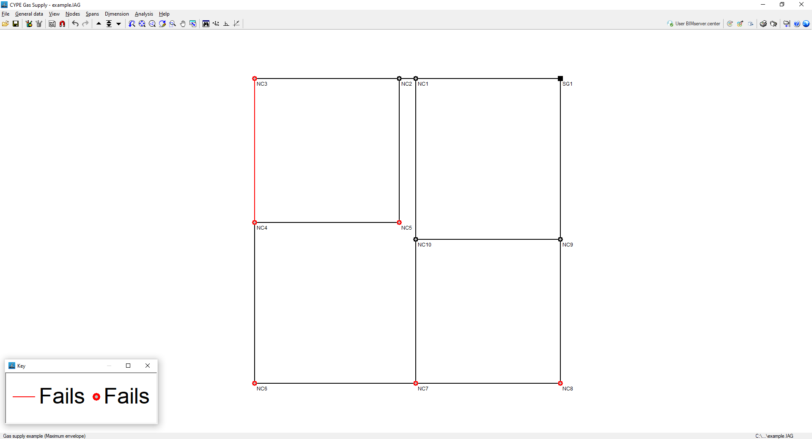
Task: Open a file with the folder icon
Action: point(5,24)
